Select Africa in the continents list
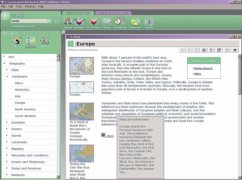 coord(19,83)
